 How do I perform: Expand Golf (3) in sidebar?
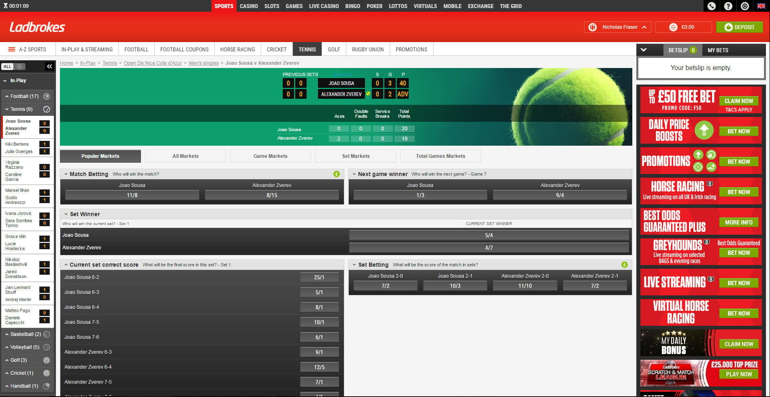[x=7, y=360]
